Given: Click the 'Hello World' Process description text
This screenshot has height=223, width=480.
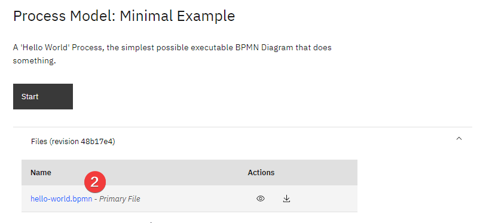Looking at the screenshot, I should pos(172,54).
